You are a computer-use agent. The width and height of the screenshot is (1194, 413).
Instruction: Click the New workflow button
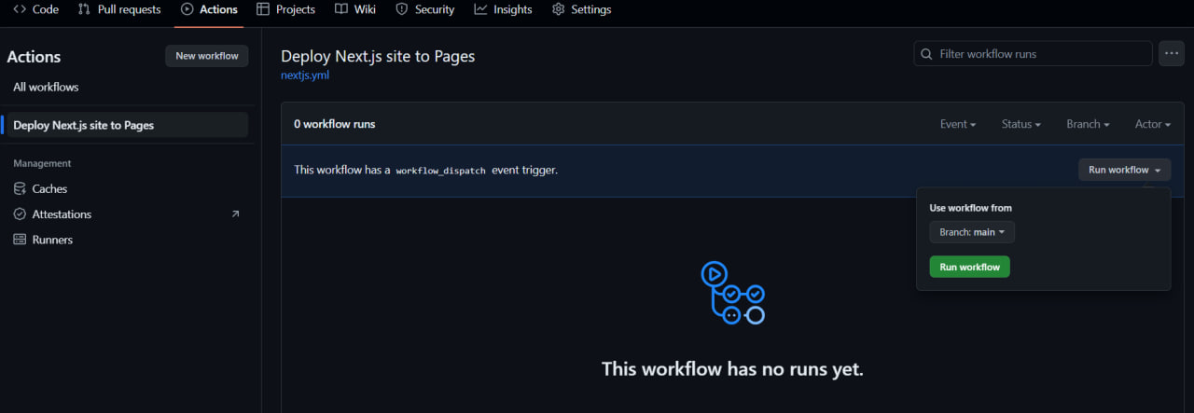pos(207,56)
